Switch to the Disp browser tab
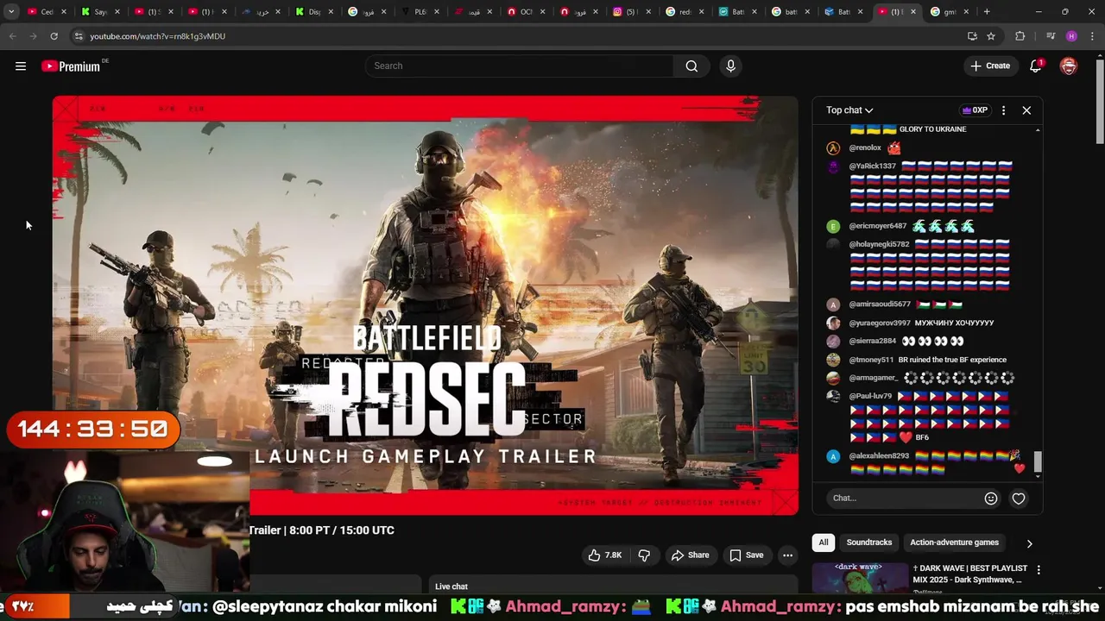Image resolution: width=1105 pixels, height=621 pixels. click(314, 12)
